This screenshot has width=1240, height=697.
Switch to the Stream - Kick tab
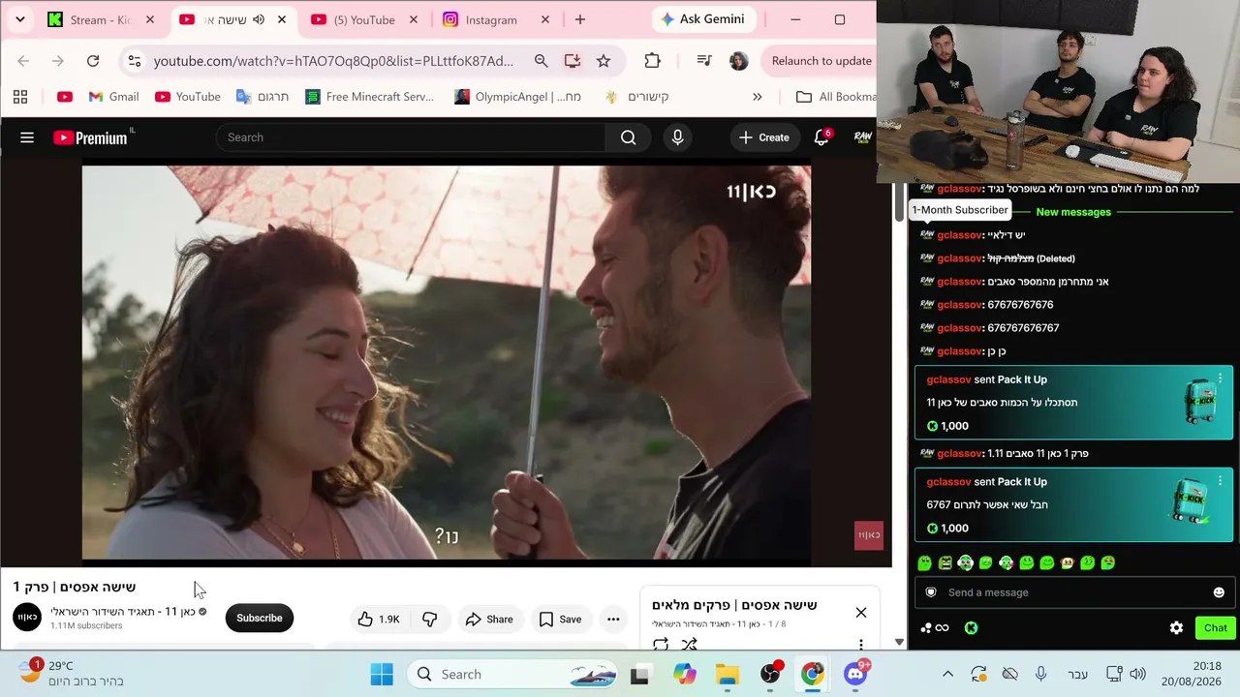(x=101, y=19)
